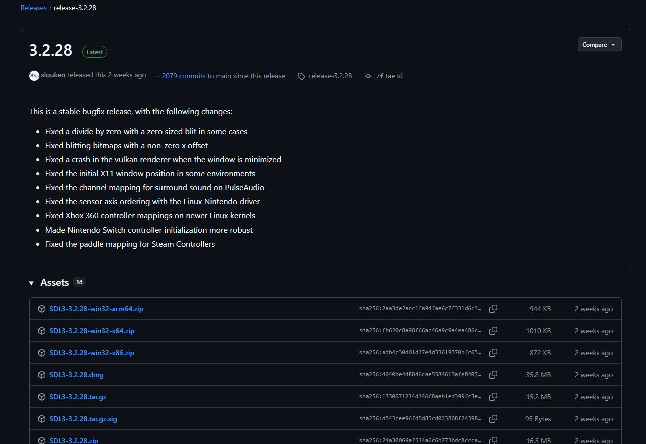The width and height of the screenshot is (646, 444).
Task: Click the 15.2 MB file size
Action: (x=538, y=397)
